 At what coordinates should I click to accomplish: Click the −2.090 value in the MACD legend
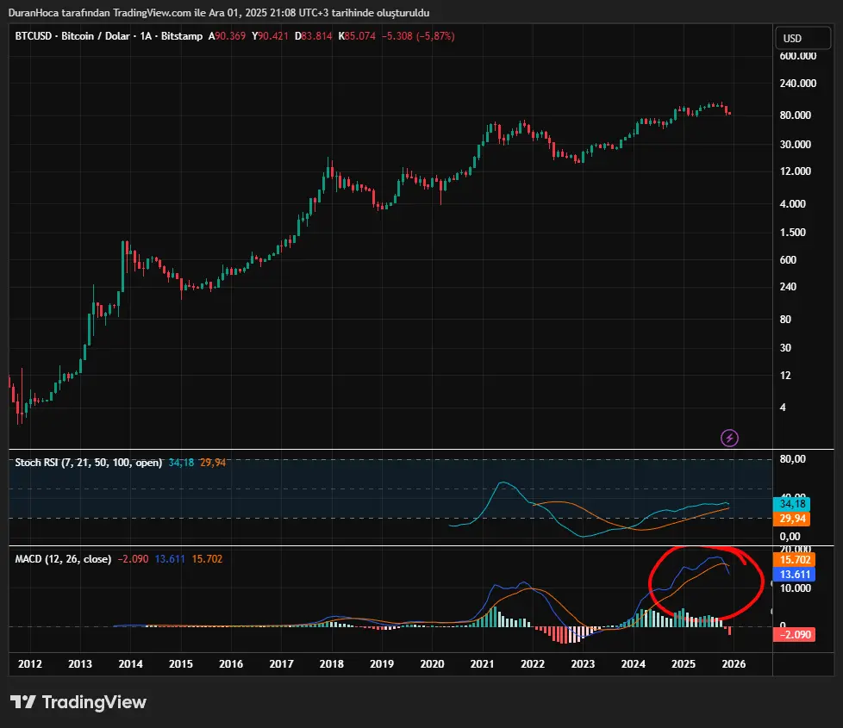[x=133, y=559]
